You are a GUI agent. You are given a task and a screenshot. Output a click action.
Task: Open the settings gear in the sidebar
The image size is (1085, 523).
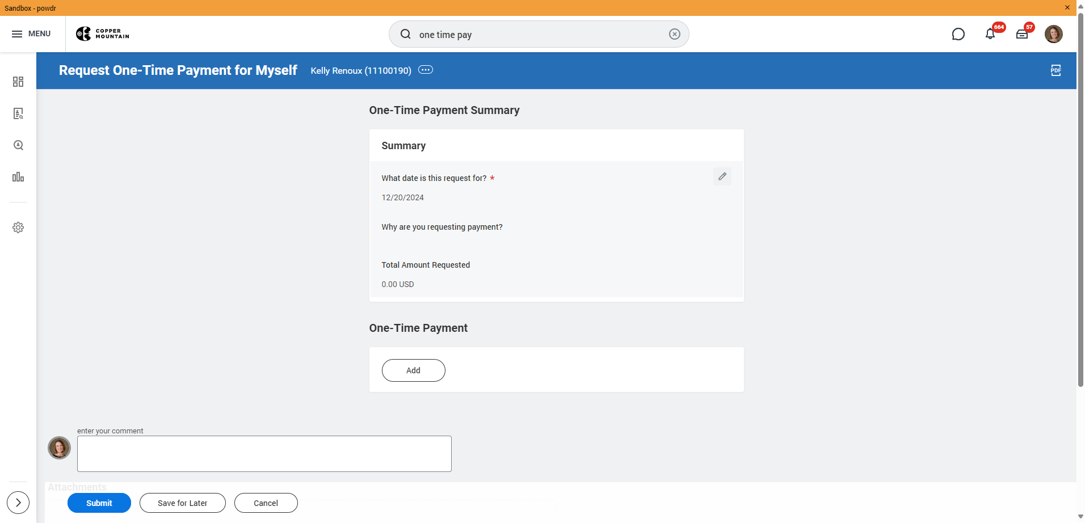[18, 227]
